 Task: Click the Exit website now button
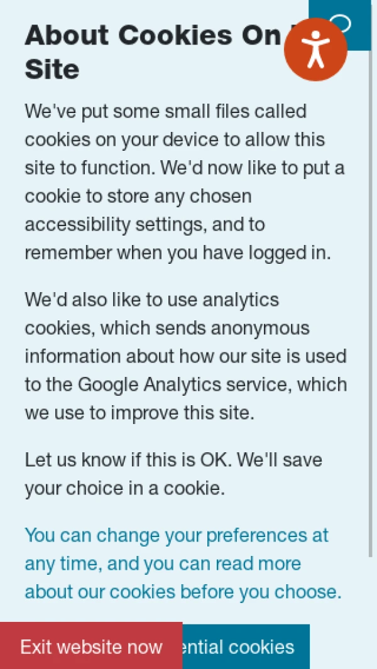coord(91,646)
